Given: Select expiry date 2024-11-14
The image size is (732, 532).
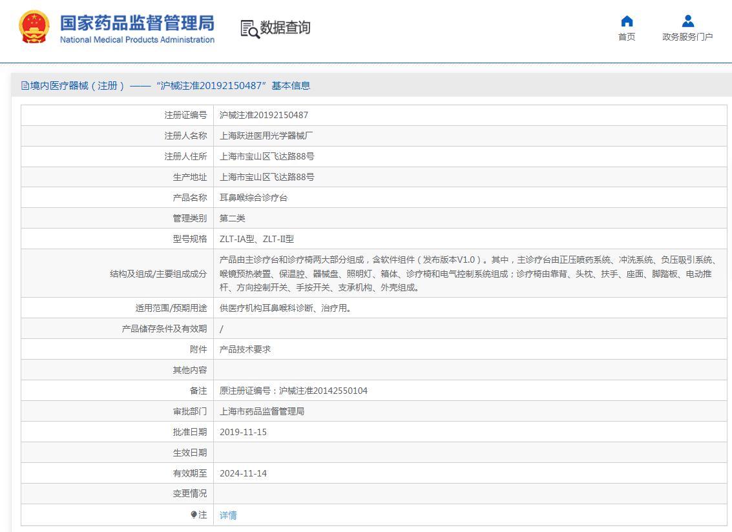Looking at the screenshot, I should (x=243, y=473).
